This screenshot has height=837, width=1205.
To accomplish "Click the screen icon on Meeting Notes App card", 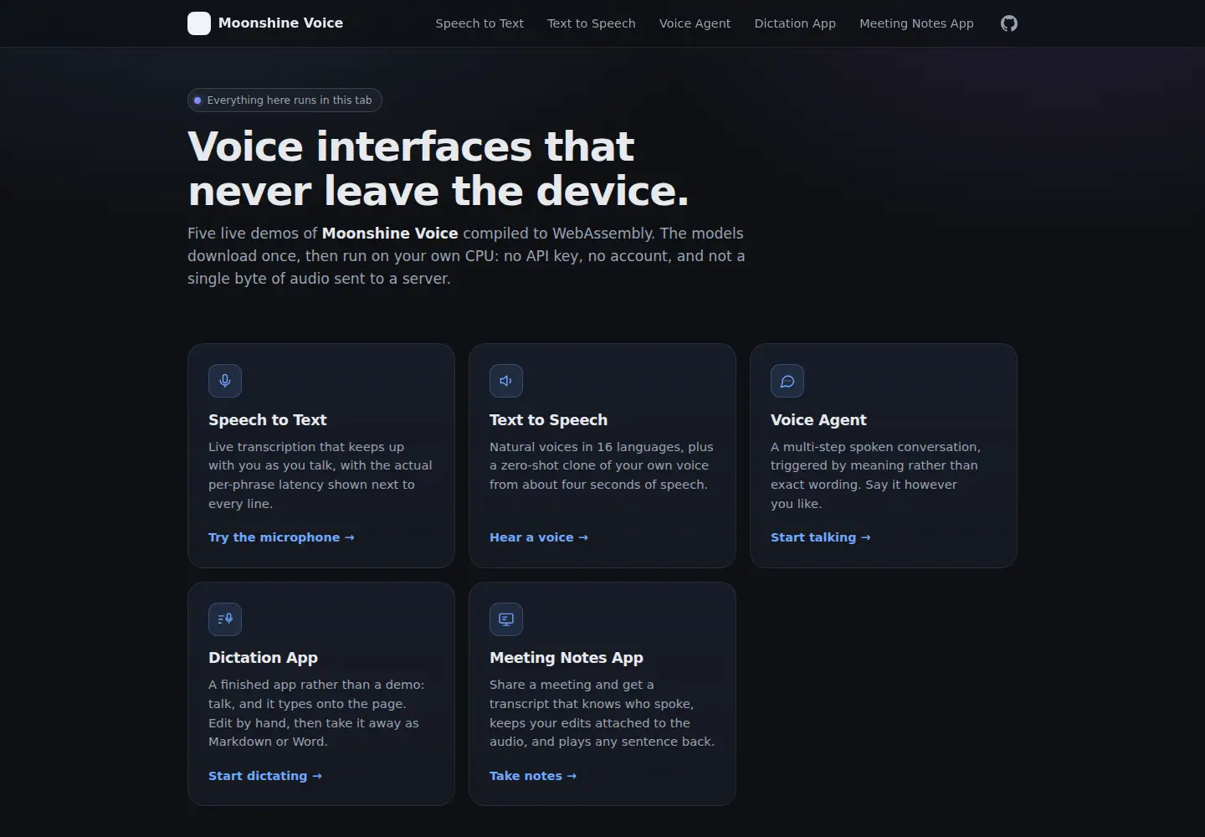I will (506, 619).
